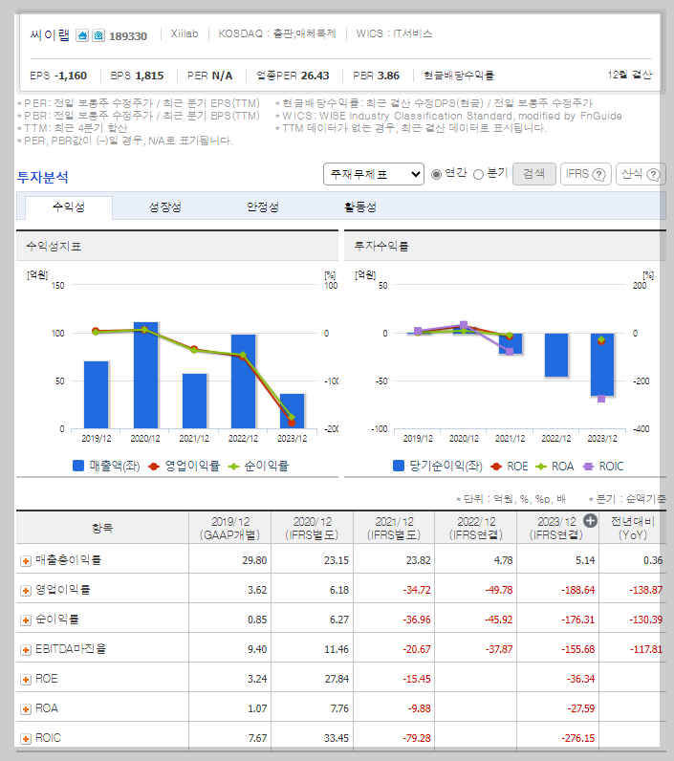Expand the 매출총이익률 row

tap(26, 561)
